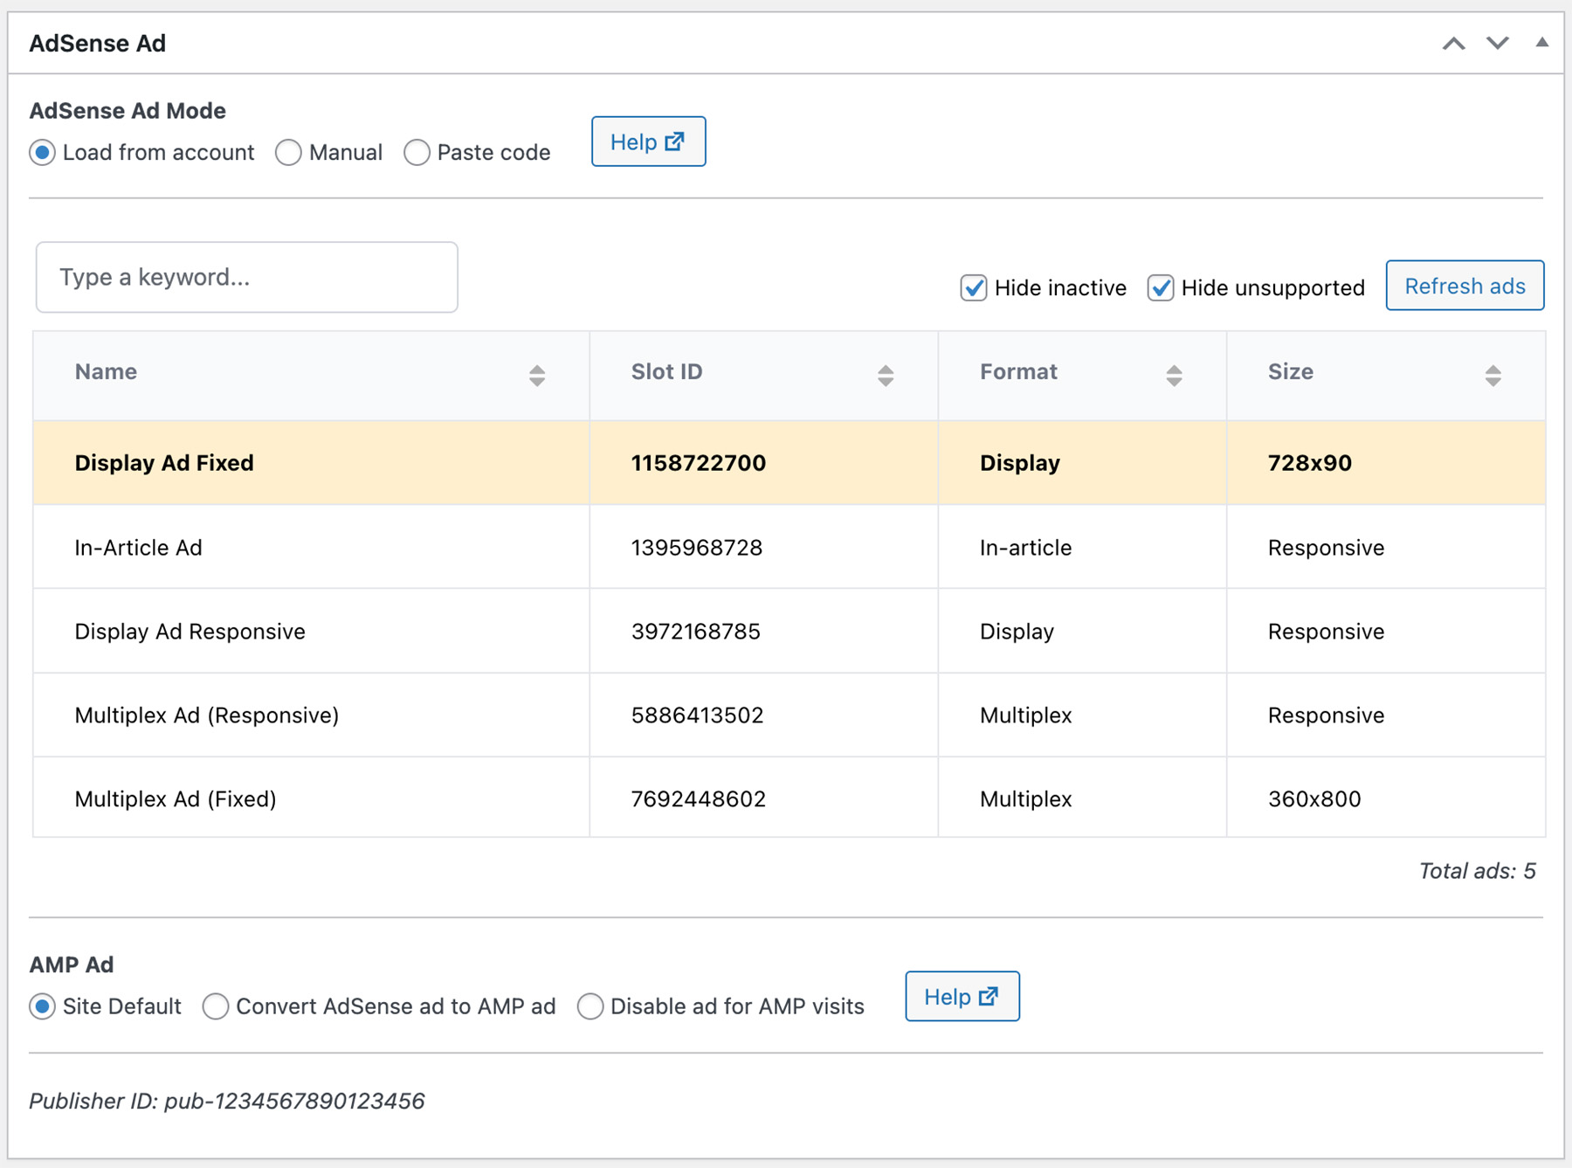The width and height of the screenshot is (1572, 1168).
Task: Collapse the AdSense Ad panel triangle toggle
Action: click(x=1542, y=42)
